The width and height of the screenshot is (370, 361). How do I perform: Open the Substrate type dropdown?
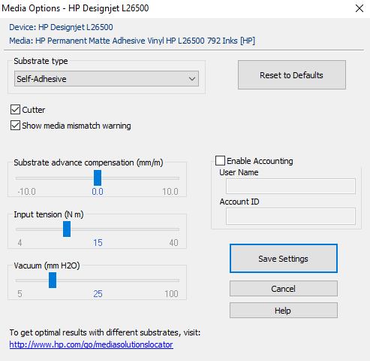coord(107,79)
